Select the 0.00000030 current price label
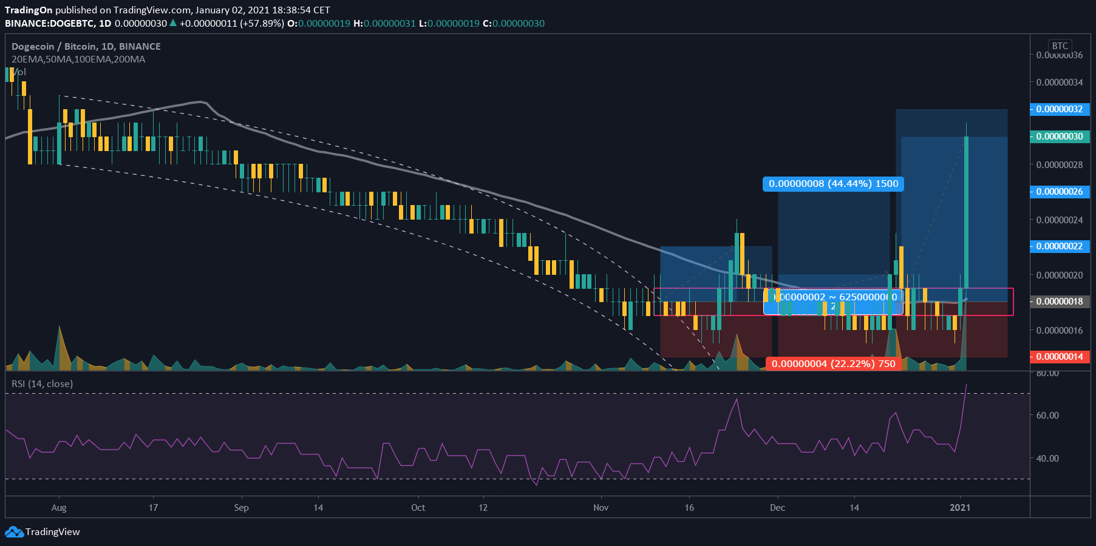The height and width of the screenshot is (546, 1096). tap(1060, 136)
